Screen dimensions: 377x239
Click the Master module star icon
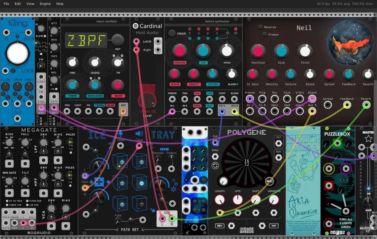(x=368, y=138)
